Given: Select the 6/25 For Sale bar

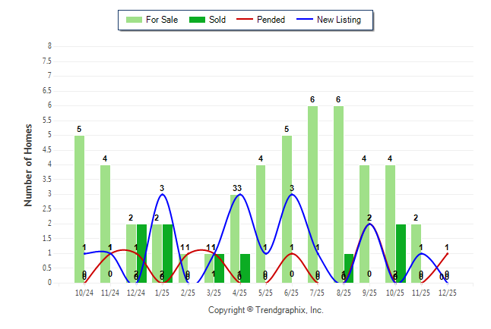Looking at the screenshot, I should coord(287,208).
